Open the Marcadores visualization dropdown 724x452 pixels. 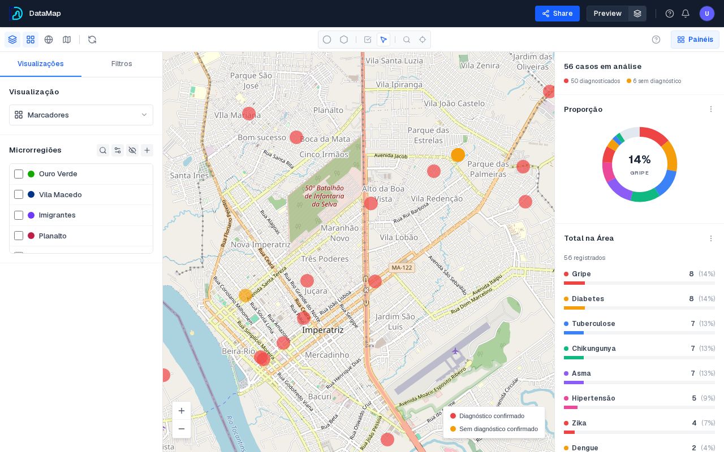pyautogui.click(x=81, y=115)
